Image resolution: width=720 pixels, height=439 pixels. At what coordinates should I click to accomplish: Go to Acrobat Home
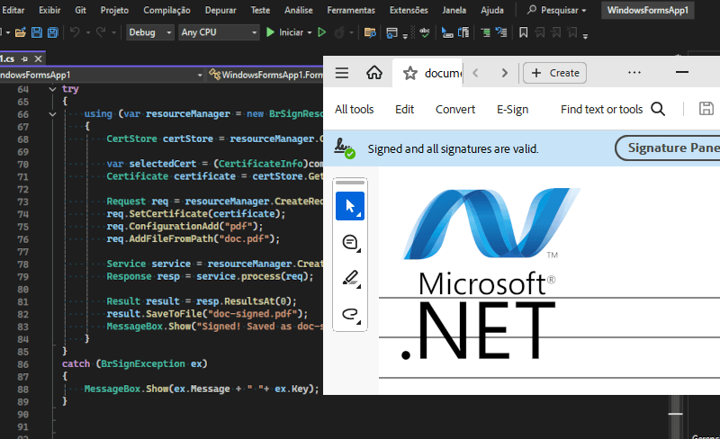[374, 73]
